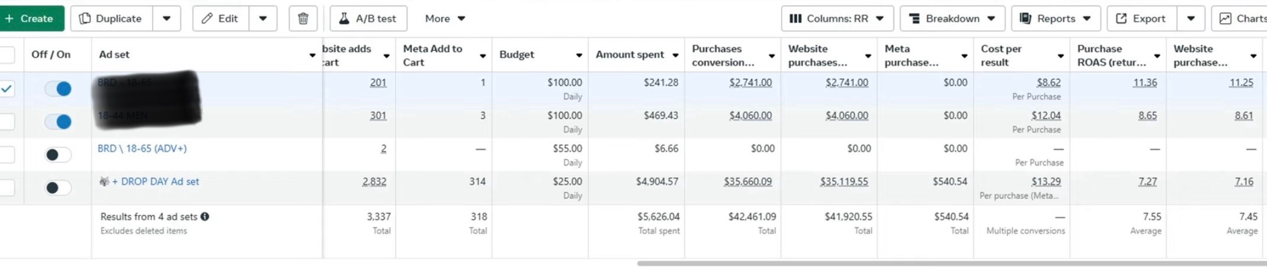This screenshot has height=267, width=1267.
Task: Click the Duplicate button
Action: [x=111, y=18]
